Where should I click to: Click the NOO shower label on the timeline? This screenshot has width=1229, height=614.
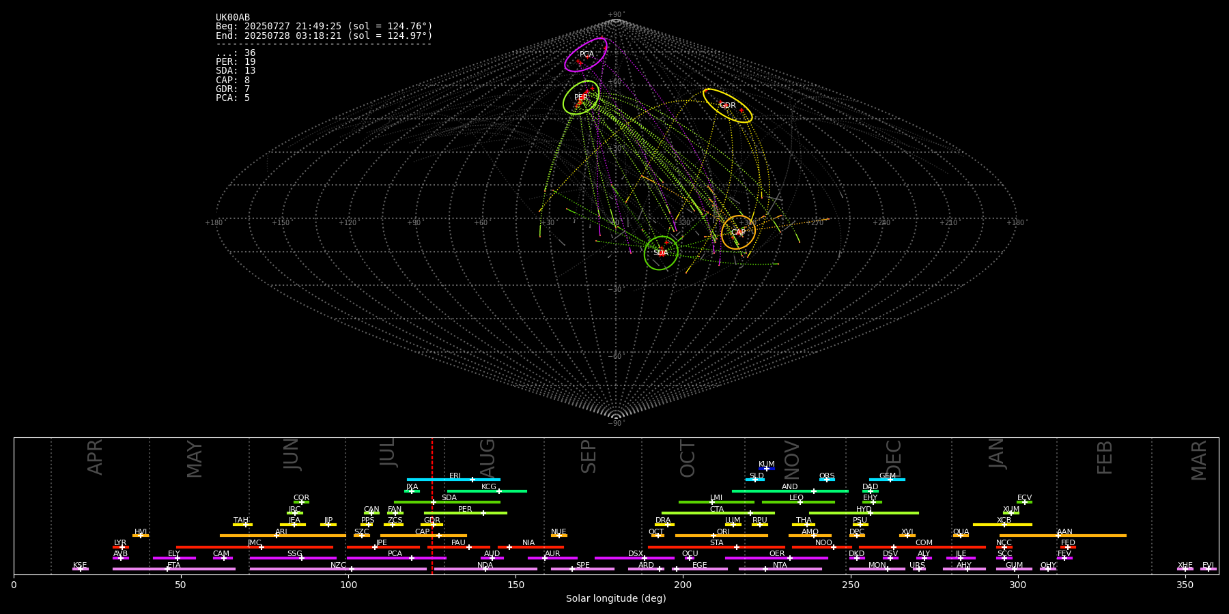(x=823, y=543)
